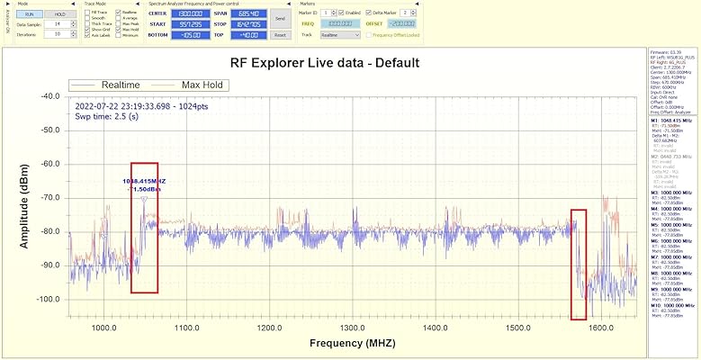The width and height of the screenshot is (701, 360).
Task: Click the Realtime legend entry
Action: (x=105, y=85)
